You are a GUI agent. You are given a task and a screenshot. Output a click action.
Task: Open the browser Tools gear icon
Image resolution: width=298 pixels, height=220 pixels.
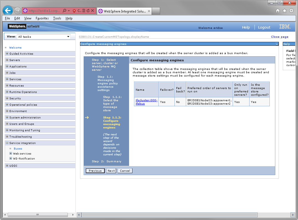(291, 11)
